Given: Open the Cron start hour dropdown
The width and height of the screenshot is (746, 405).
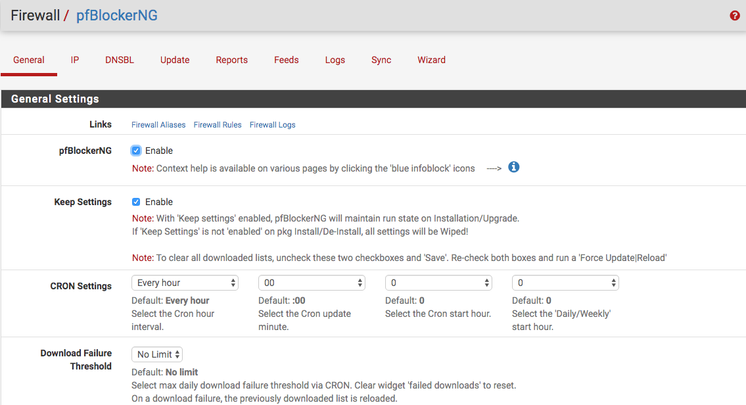Looking at the screenshot, I should click(x=438, y=283).
